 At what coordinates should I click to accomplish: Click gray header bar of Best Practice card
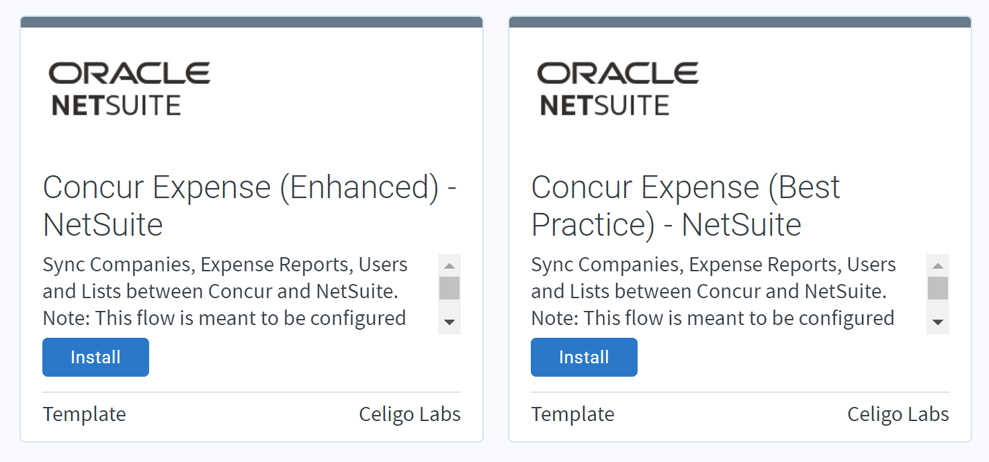740,22
